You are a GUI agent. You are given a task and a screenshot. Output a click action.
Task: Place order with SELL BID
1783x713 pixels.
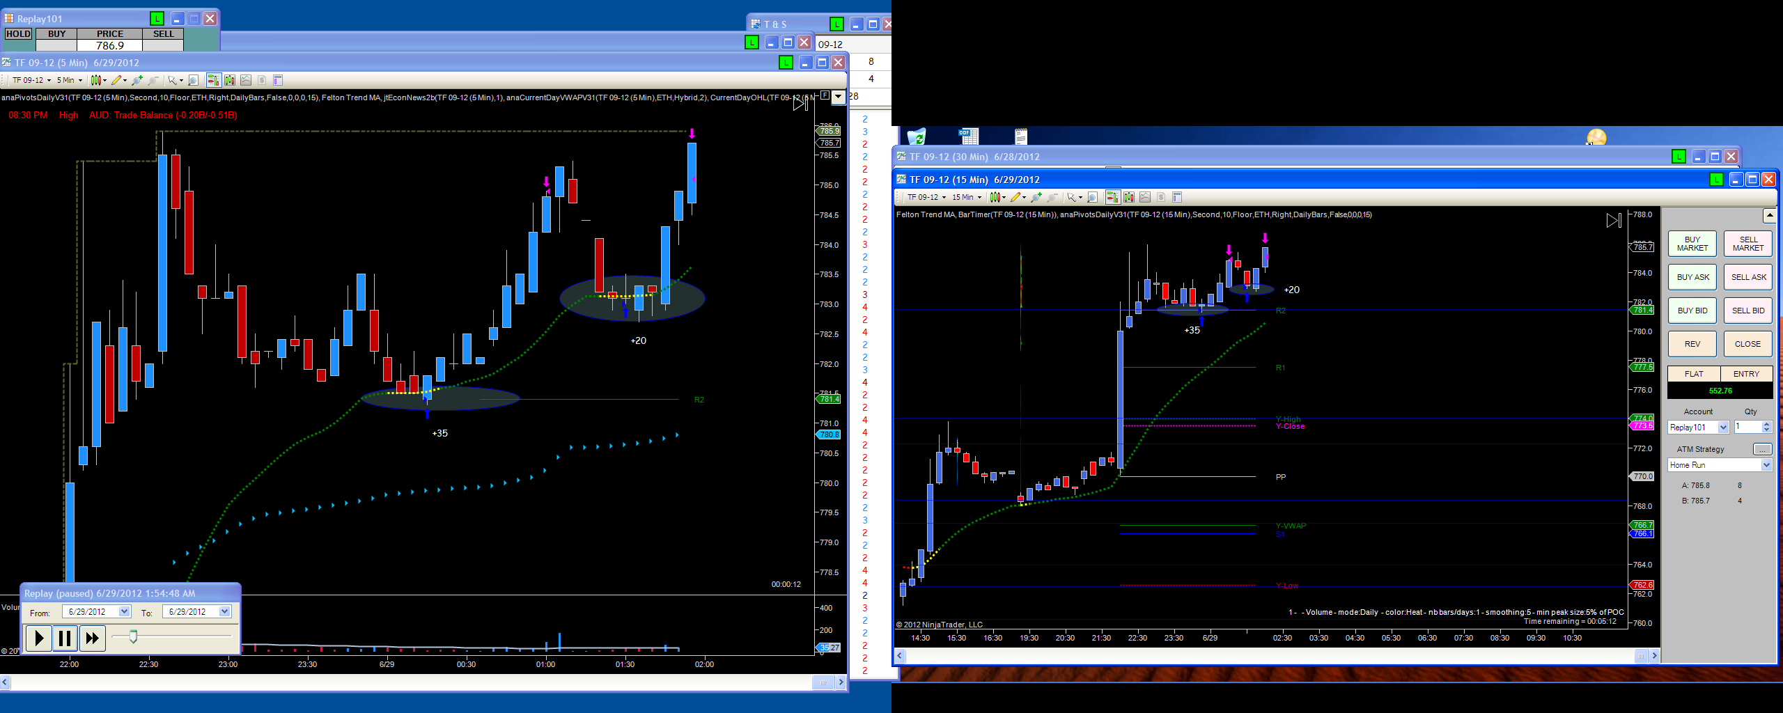[1748, 311]
